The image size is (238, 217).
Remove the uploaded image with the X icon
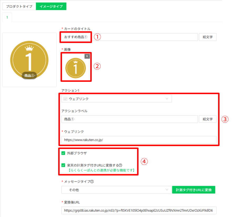coord(87,56)
